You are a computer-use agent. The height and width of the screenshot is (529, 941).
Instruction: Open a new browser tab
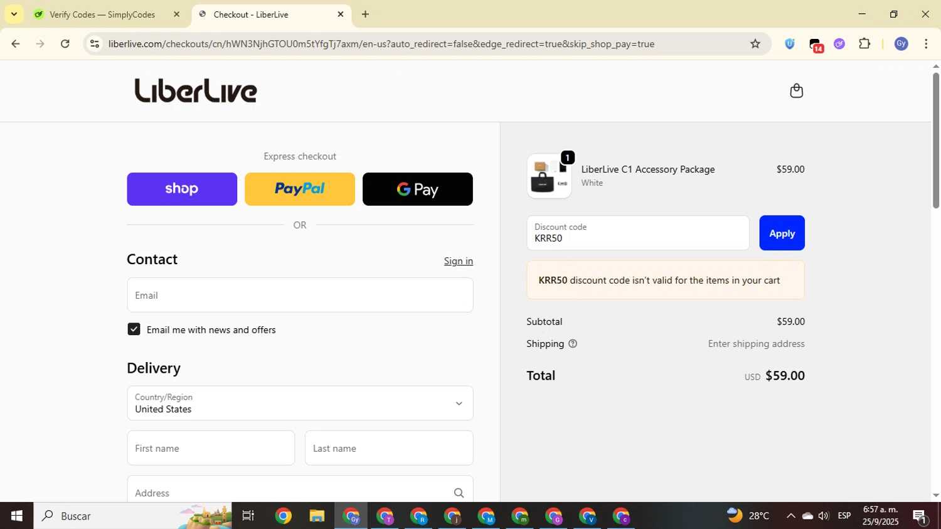pos(365,14)
